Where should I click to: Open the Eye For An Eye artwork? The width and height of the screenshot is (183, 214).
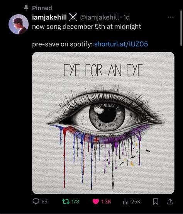(103, 123)
